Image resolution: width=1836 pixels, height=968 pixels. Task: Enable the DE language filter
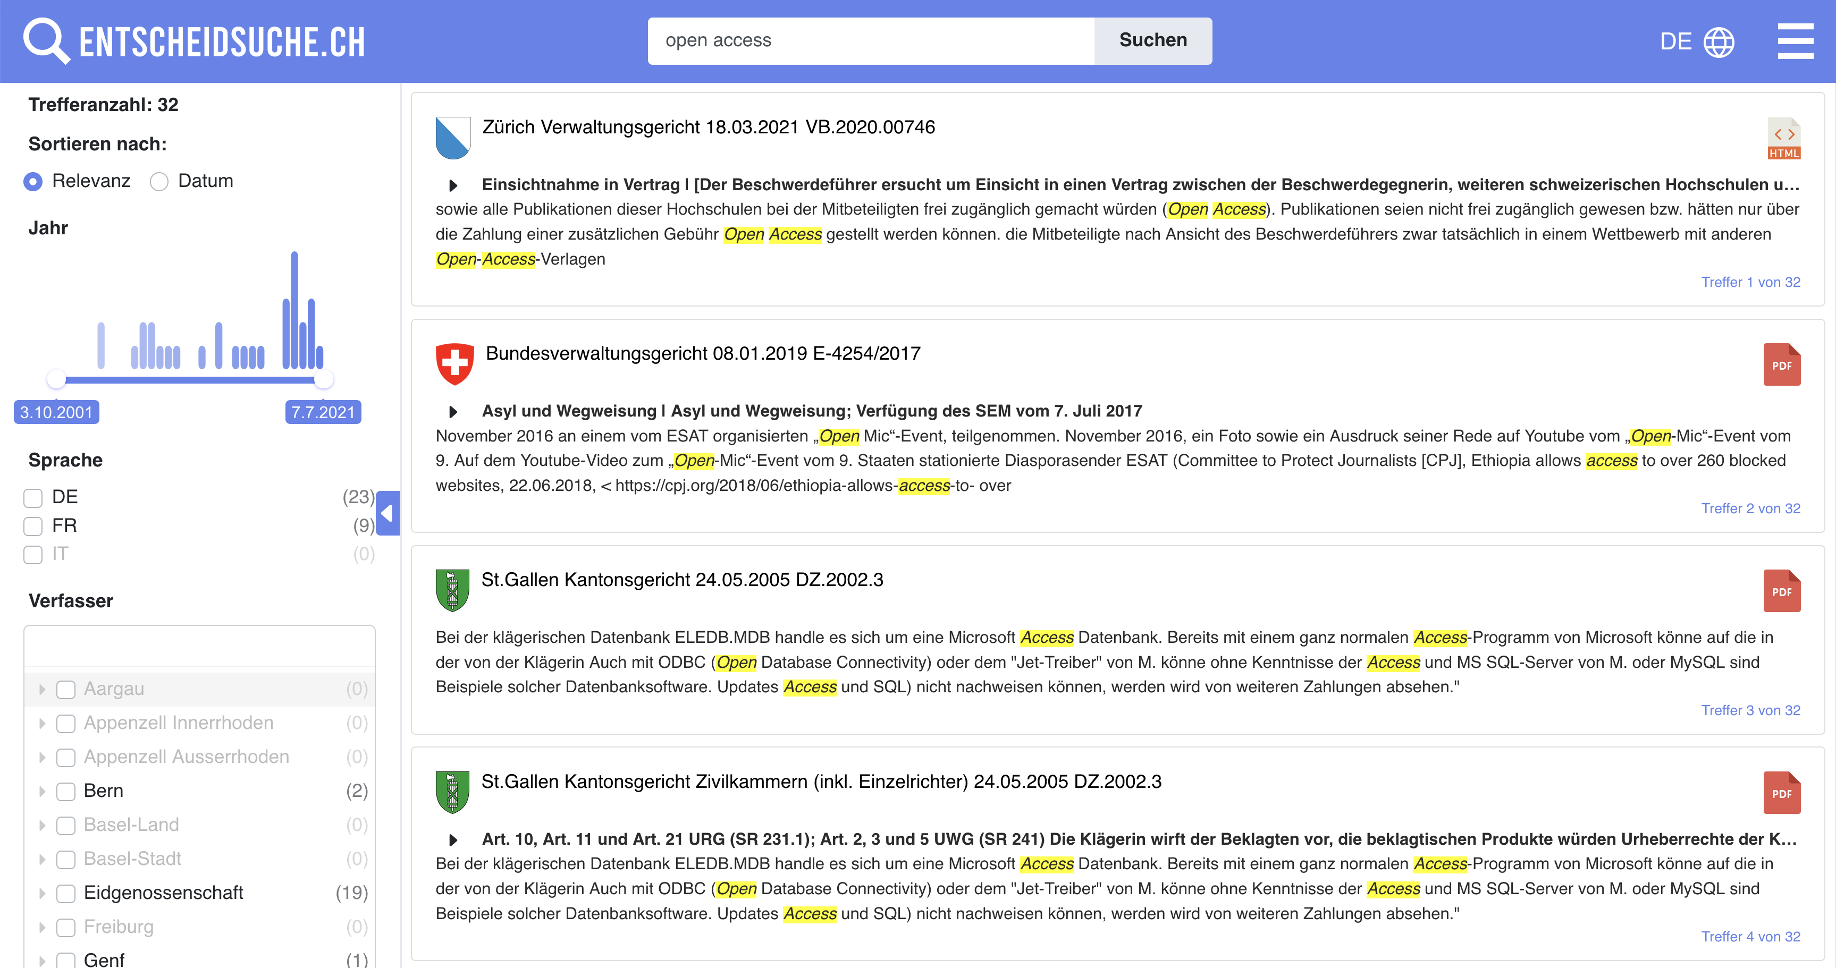click(33, 497)
